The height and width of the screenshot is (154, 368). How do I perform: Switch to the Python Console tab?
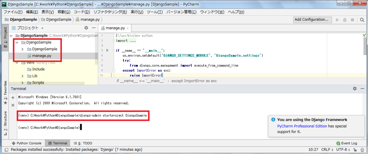coord(26,143)
